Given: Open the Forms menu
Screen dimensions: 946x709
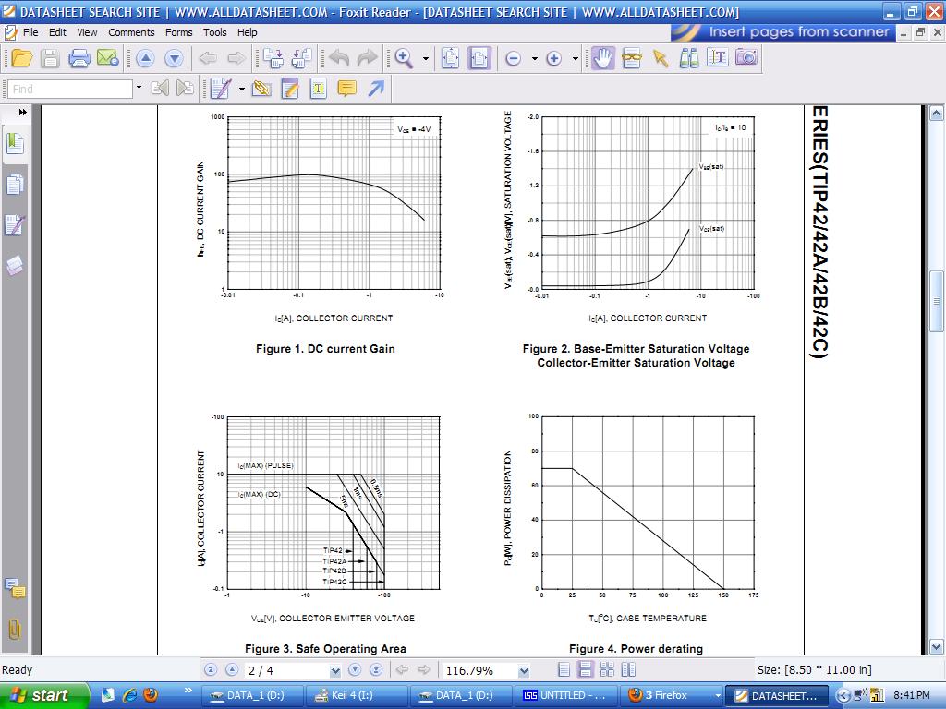Looking at the screenshot, I should 178,32.
